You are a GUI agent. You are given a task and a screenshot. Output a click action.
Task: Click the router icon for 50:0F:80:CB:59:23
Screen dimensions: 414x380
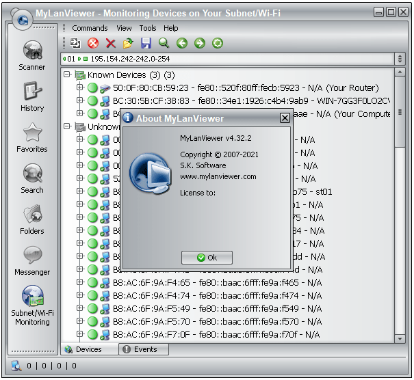pos(105,88)
